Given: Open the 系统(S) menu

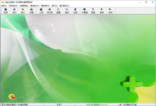Looking at the screenshot, I should pos(4,5).
